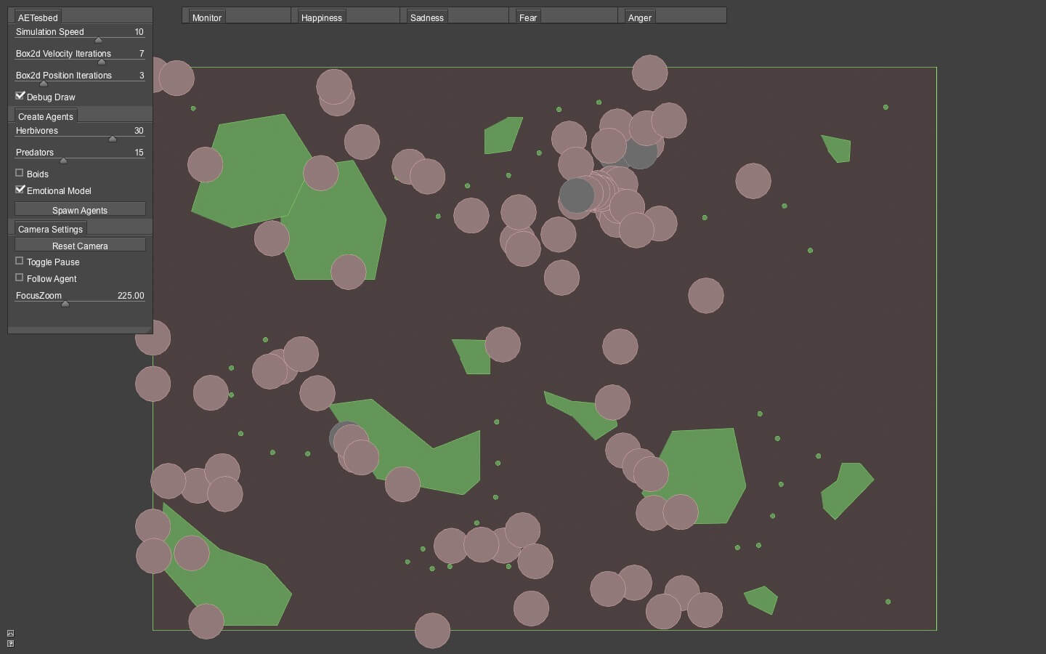Viewport: 1046px width, 654px height.
Task: Click the Simulation Speed slider handle
Action: [98, 40]
